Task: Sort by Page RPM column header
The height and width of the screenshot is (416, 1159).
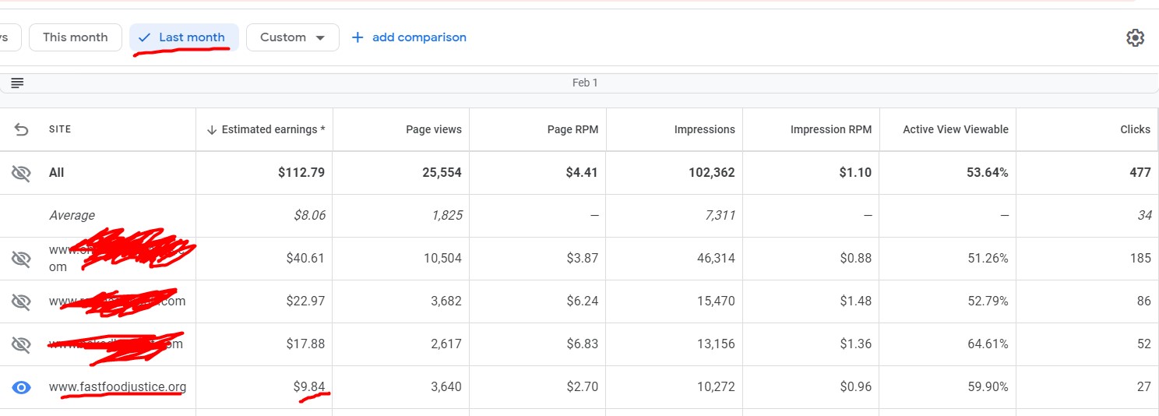Action: (573, 129)
